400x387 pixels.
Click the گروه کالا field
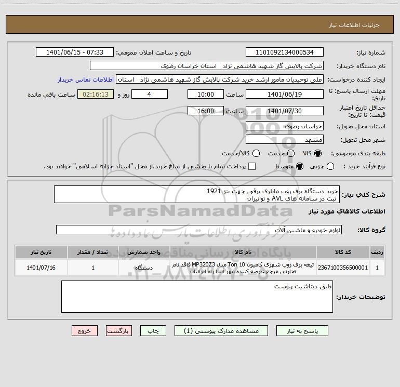[199, 230]
